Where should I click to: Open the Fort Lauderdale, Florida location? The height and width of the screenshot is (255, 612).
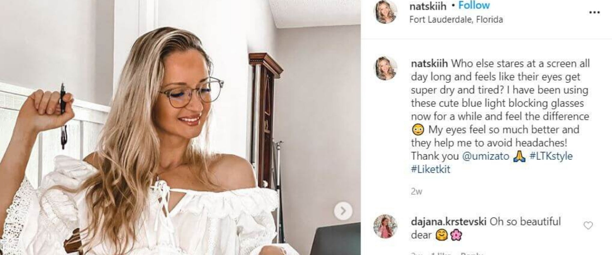coord(456,19)
